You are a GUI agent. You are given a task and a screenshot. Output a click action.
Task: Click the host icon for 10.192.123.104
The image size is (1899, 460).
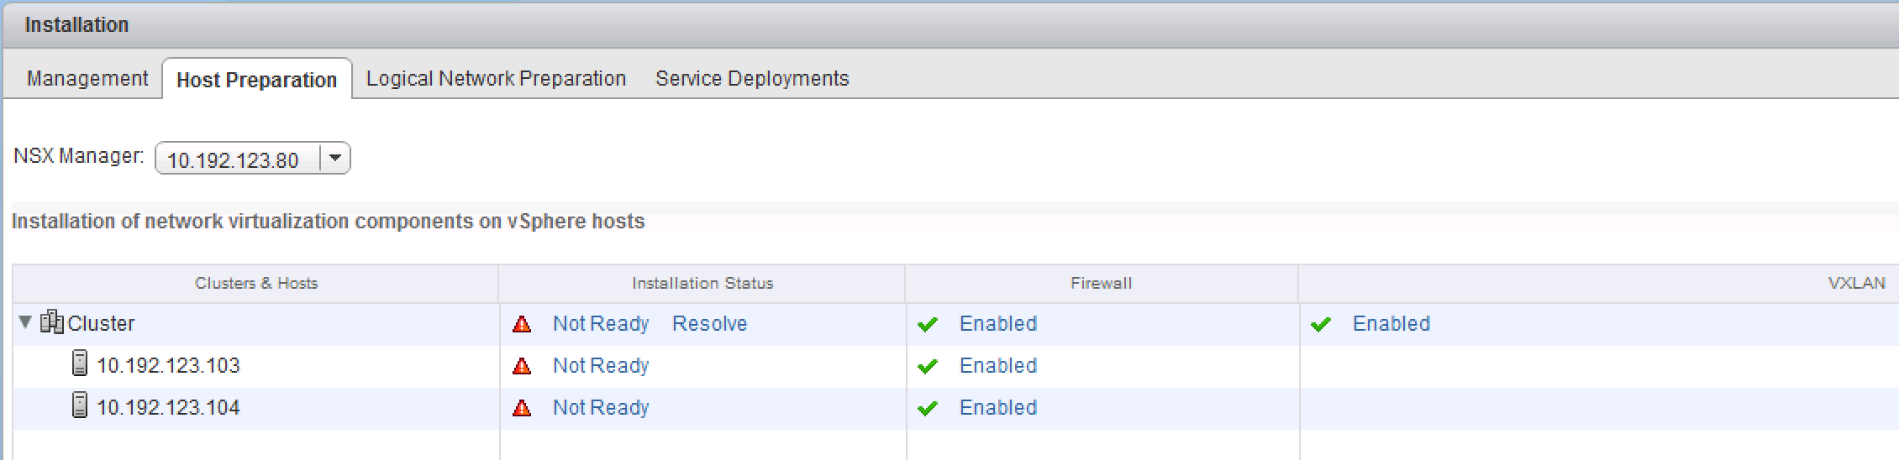(79, 406)
